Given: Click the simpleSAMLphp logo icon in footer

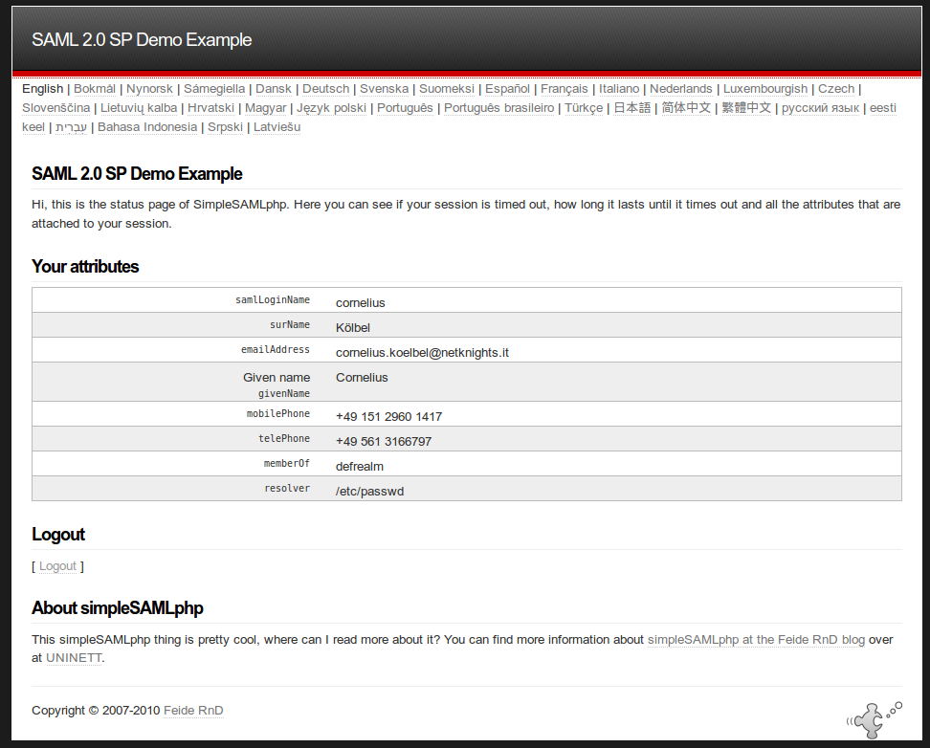Looking at the screenshot, I should pyautogui.click(x=874, y=717).
